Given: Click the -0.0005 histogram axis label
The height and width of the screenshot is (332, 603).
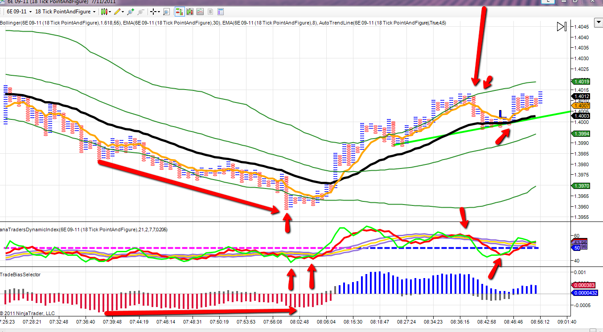Looking at the screenshot, I should coord(582,306).
